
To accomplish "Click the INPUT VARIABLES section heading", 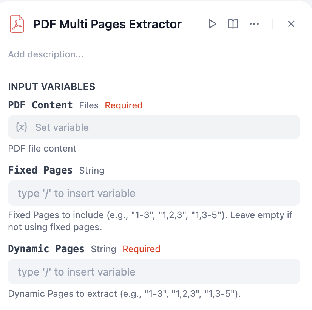I will [51, 87].
